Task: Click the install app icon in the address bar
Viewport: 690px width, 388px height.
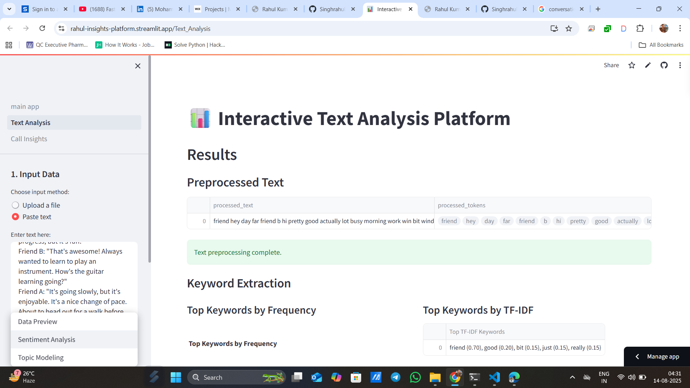Action: [x=554, y=28]
